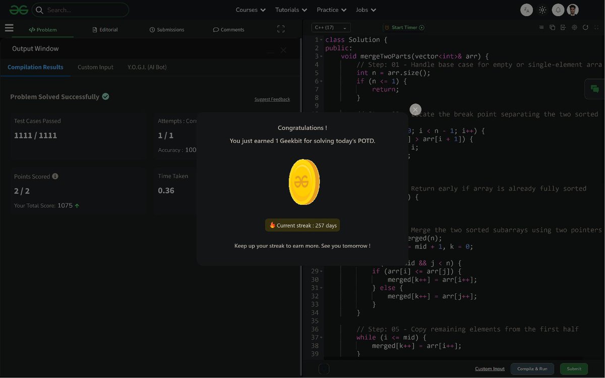Click the language translate icon
The height and width of the screenshot is (378, 605).
(526, 10)
